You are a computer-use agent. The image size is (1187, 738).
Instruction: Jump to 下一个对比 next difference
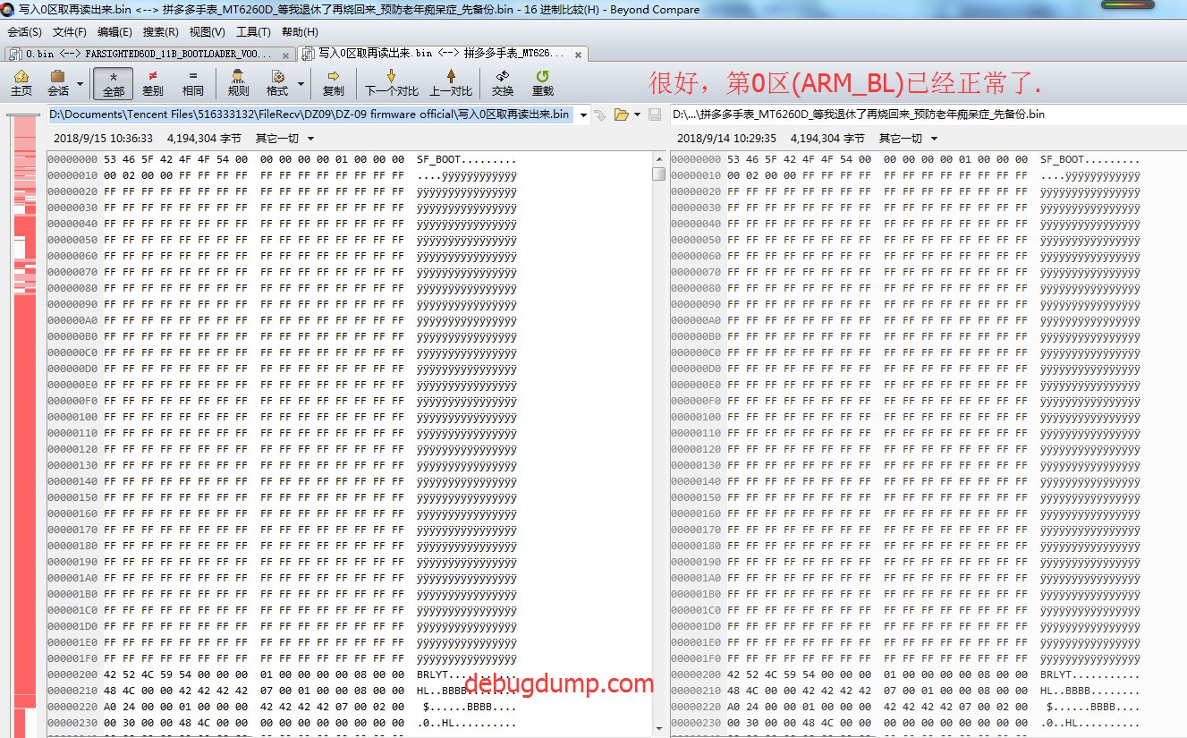pyautogui.click(x=391, y=83)
